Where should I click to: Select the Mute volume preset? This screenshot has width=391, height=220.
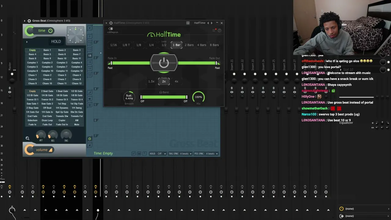pos(77,125)
